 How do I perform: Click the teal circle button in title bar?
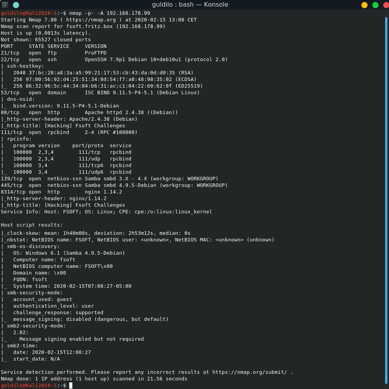[x=16, y=5]
